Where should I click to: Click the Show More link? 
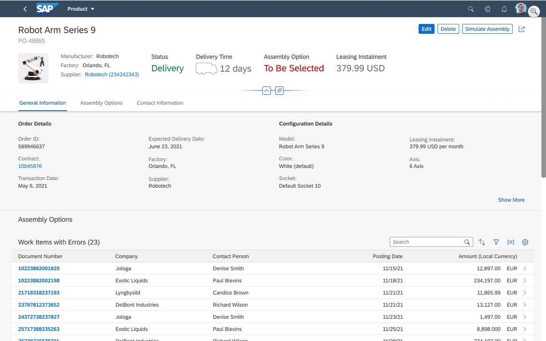[511, 200]
